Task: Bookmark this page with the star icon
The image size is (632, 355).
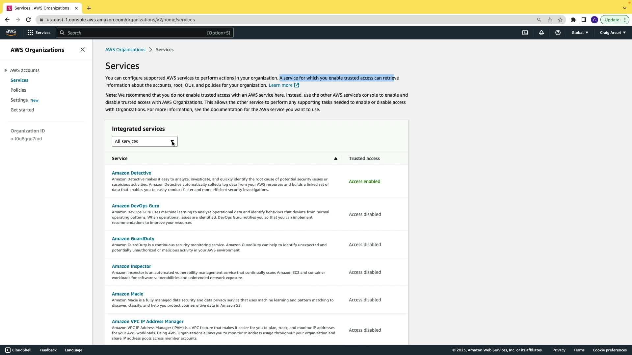Action: pos(560,20)
